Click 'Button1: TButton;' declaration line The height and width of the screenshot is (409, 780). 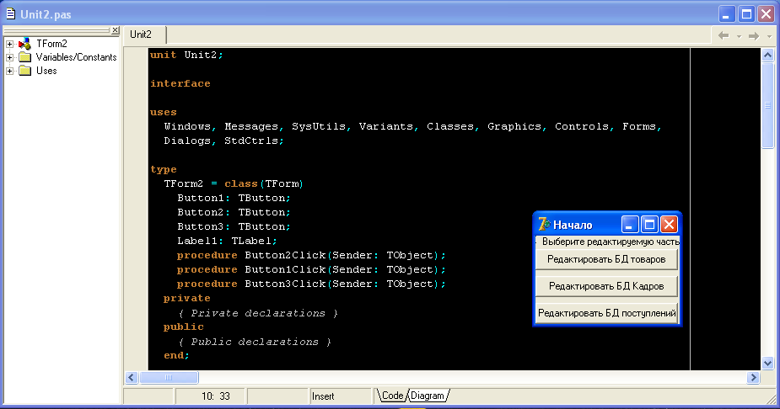[234, 198]
